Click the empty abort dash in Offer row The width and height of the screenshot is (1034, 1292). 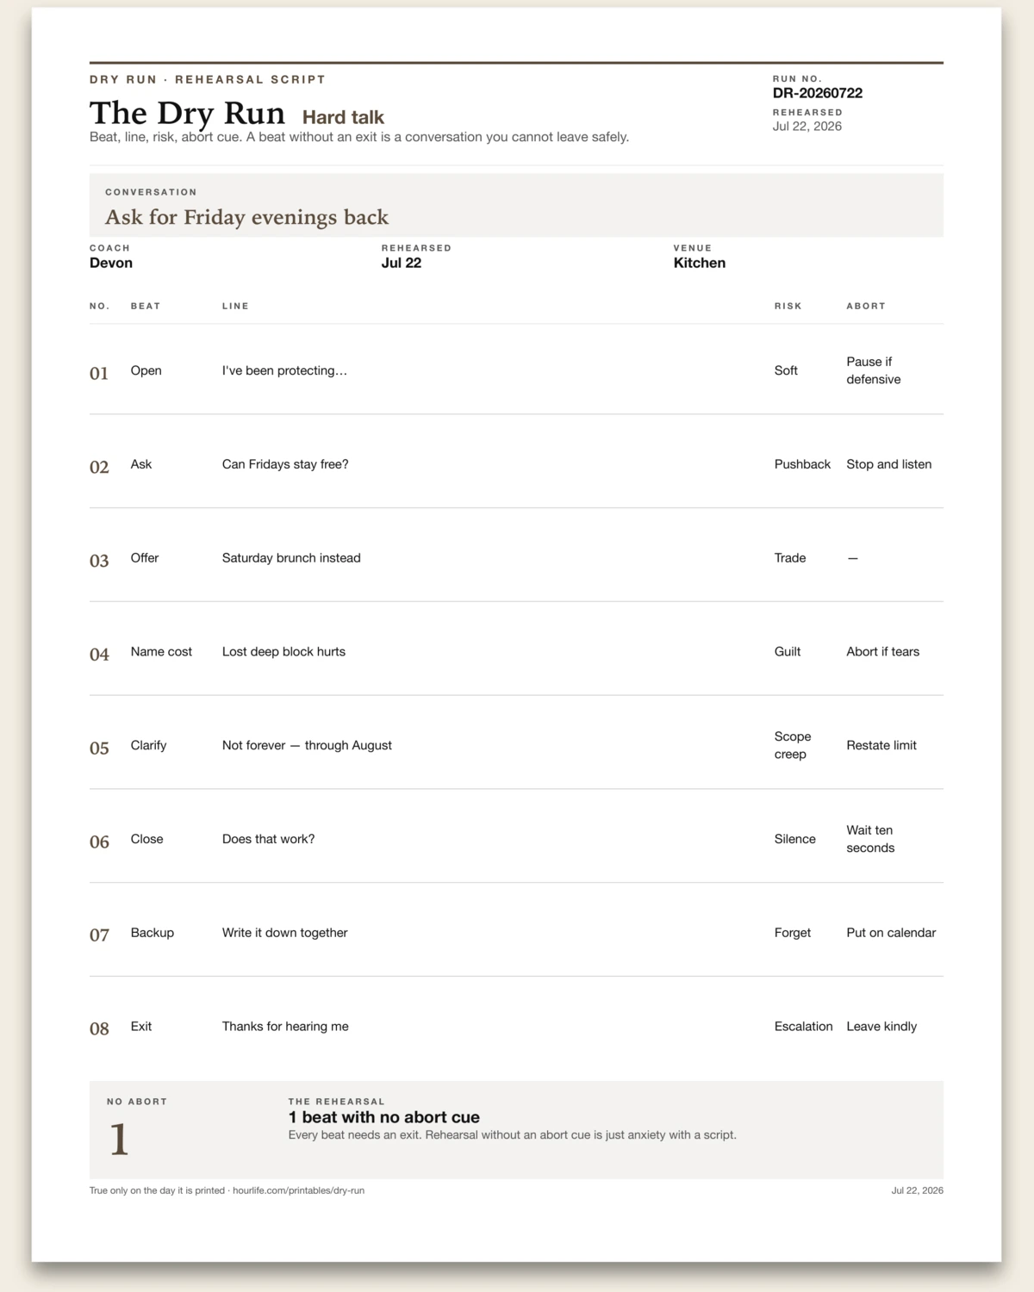click(852, 558)
